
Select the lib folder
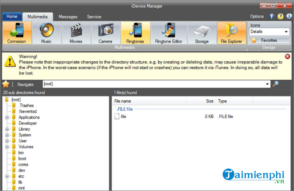point(20,182)
